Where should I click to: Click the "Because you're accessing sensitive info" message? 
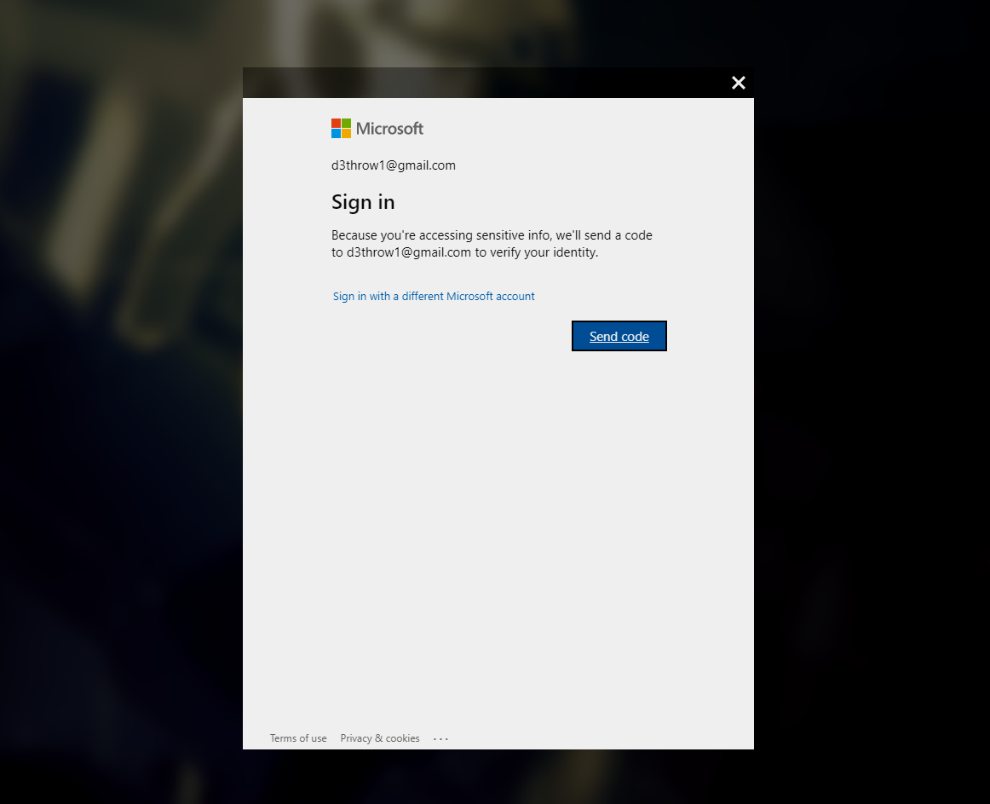[x=492, y=243]
